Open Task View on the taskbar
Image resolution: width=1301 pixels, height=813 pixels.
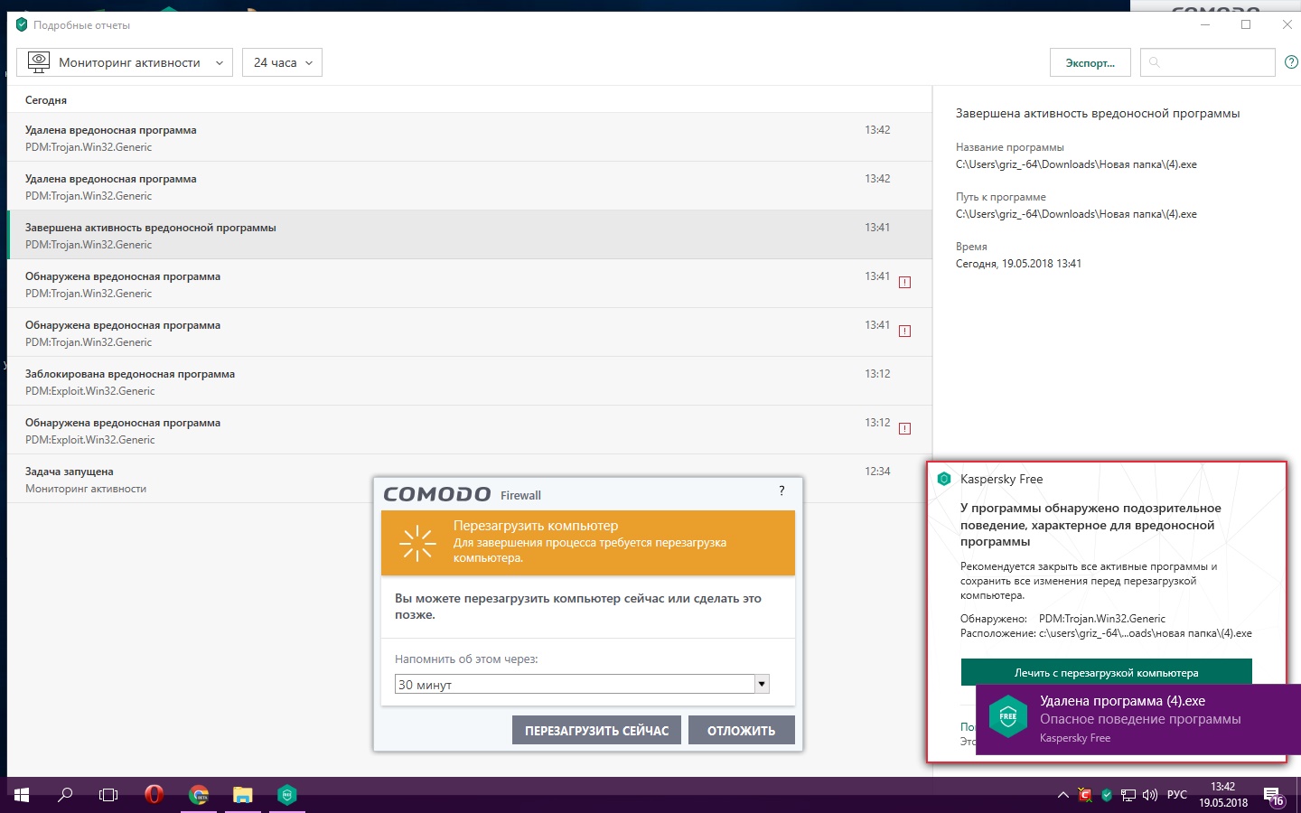108,795
